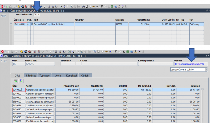Viewport: 210px width, 123px height.
Task: Click the filter funnel icon in Účetní doklad toolbar
Action: click(44, 6)
